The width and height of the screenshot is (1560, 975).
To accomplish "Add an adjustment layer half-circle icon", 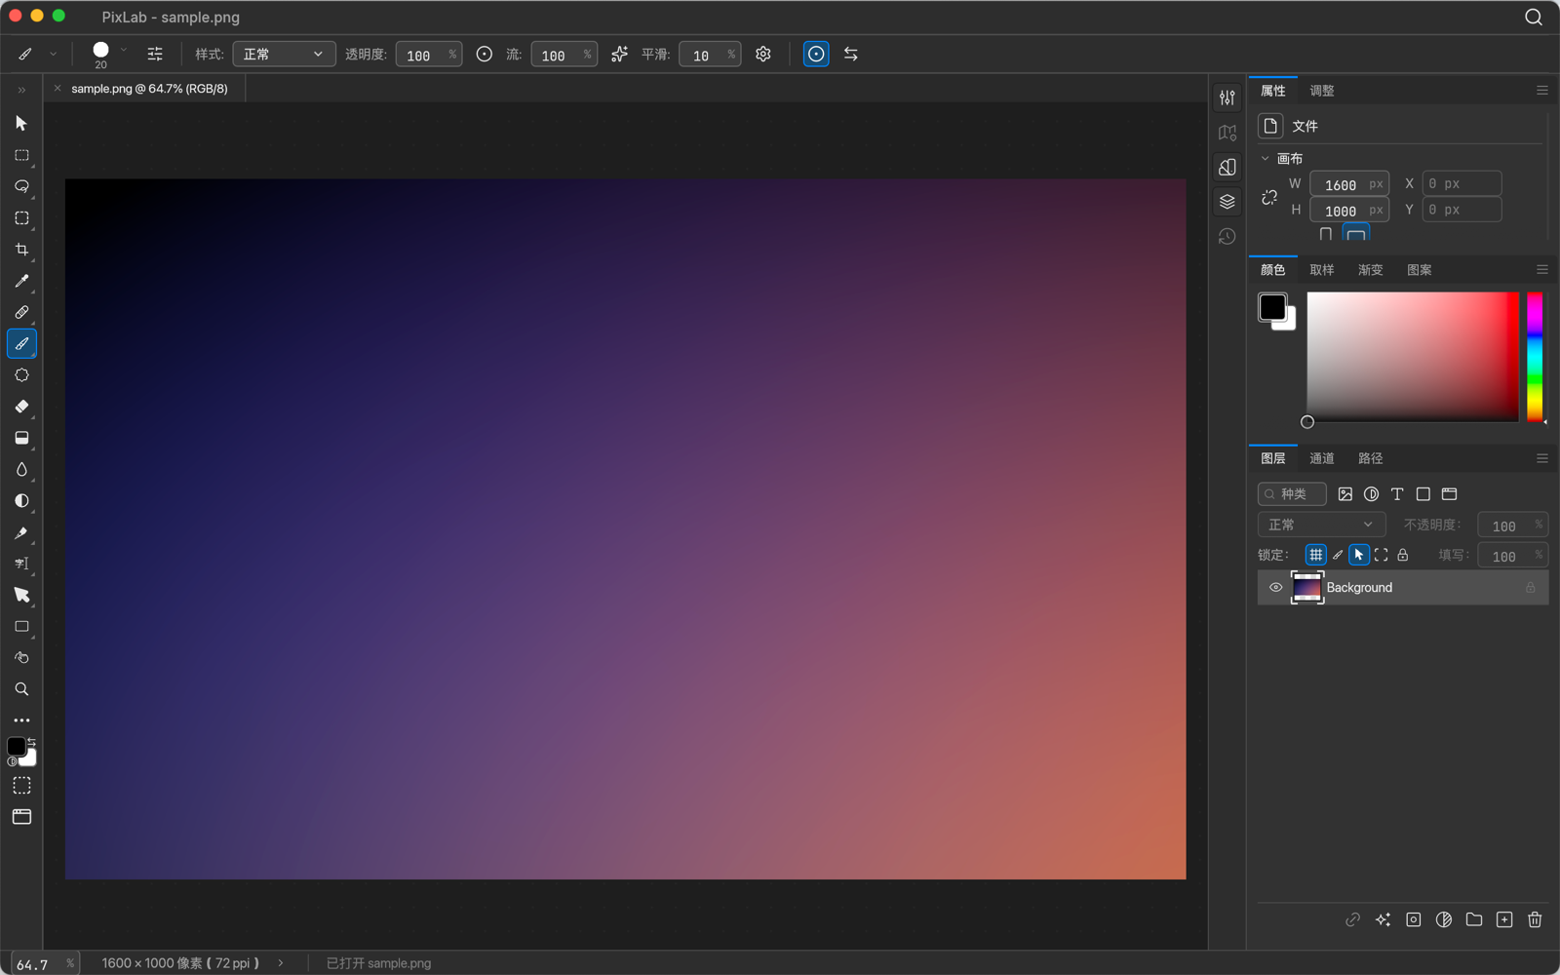I will coord(1444,919).
